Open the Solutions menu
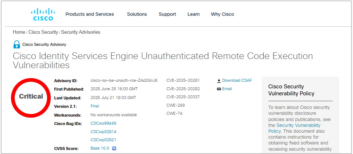353x154 pixels. pyautogui.click(x=137, y=14)
